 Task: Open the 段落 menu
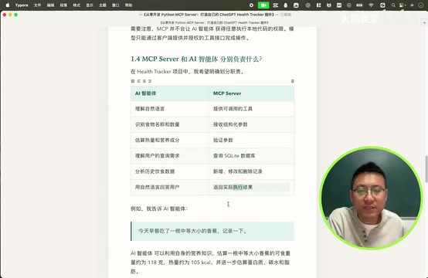(x=63, y=5)
